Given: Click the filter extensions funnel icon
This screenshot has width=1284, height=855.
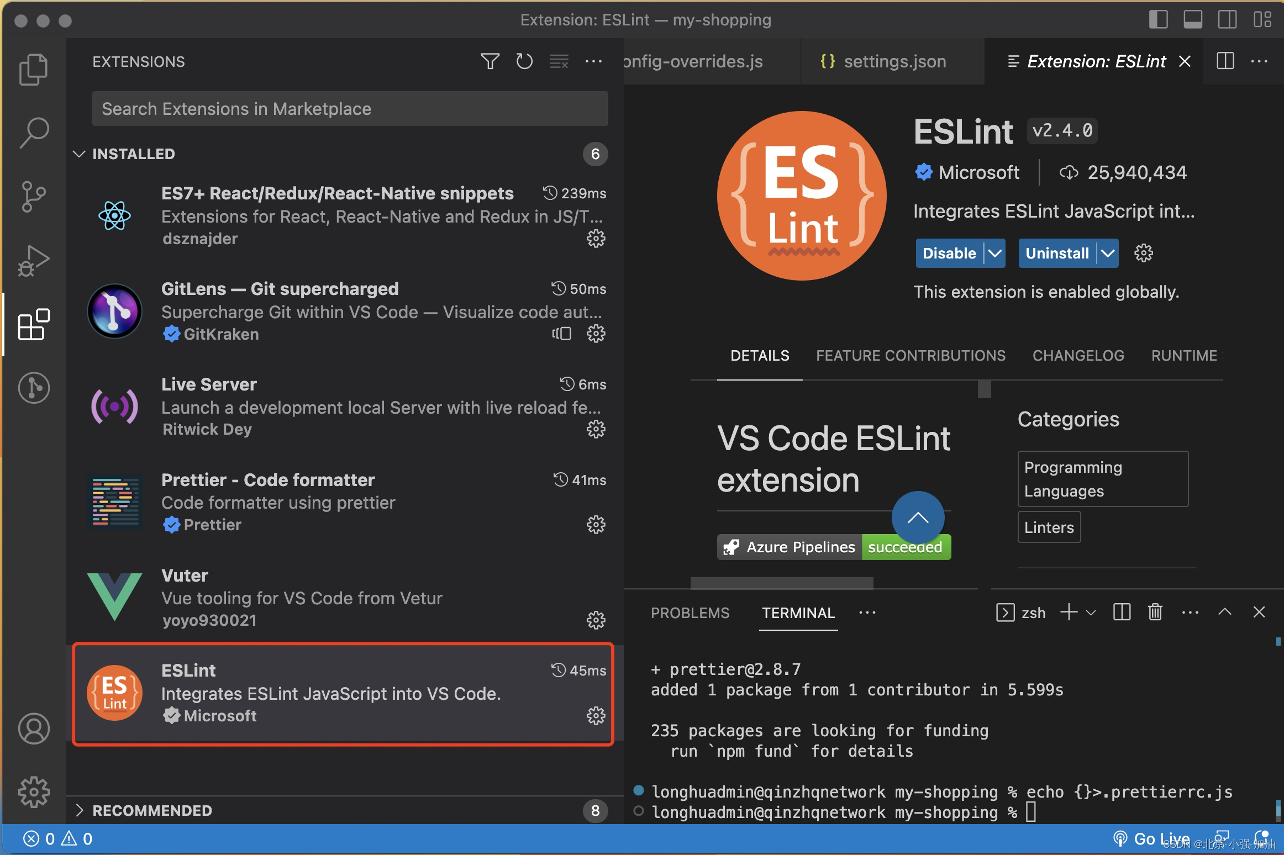Looking at the screenshot, I should click(490, 61).
